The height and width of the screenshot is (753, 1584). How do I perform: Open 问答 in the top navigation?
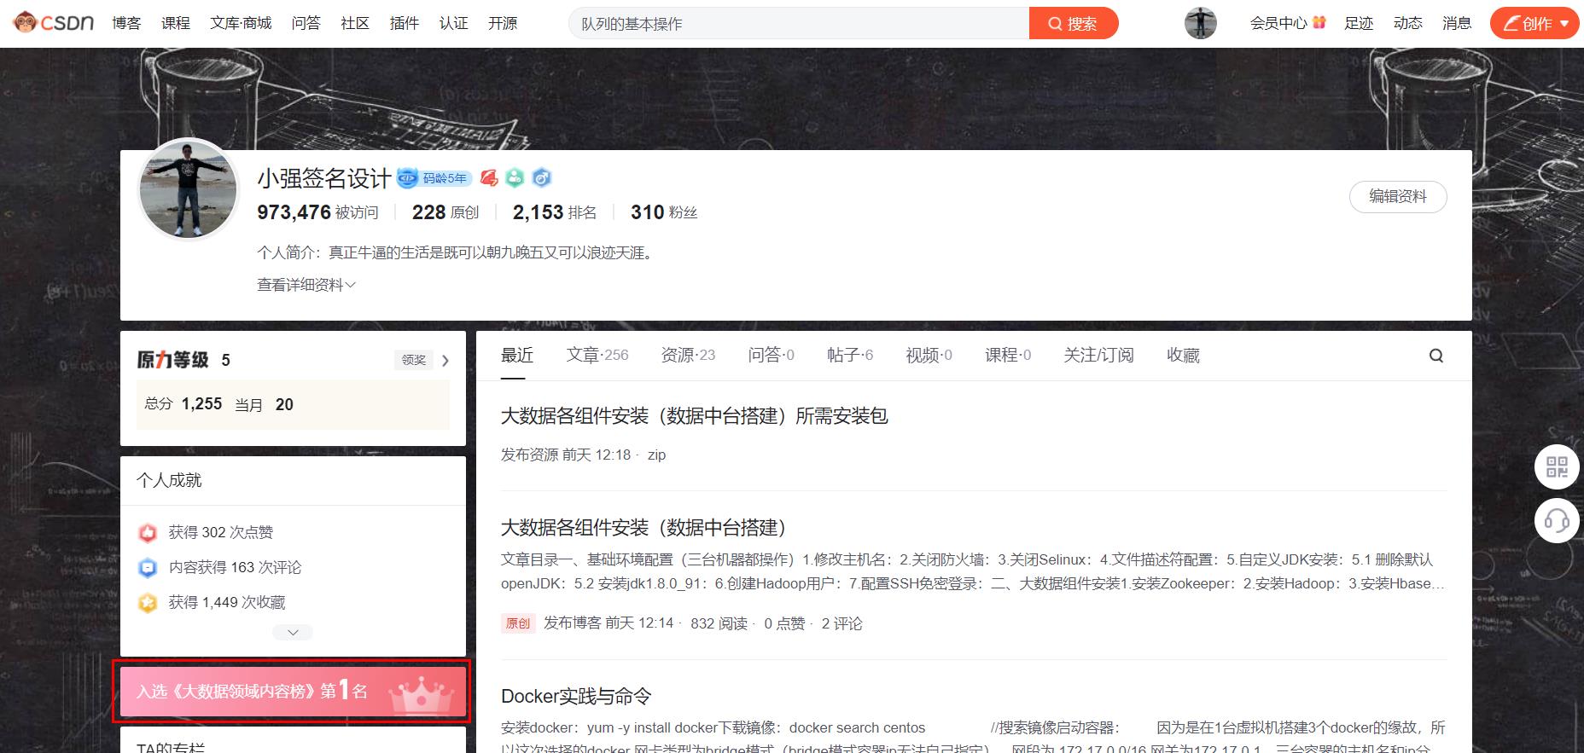coord(306,23)
